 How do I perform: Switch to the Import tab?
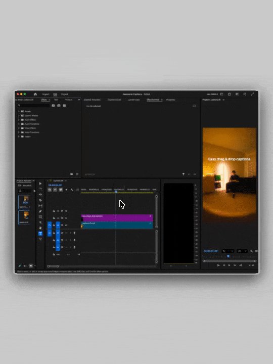coord(45,94)
